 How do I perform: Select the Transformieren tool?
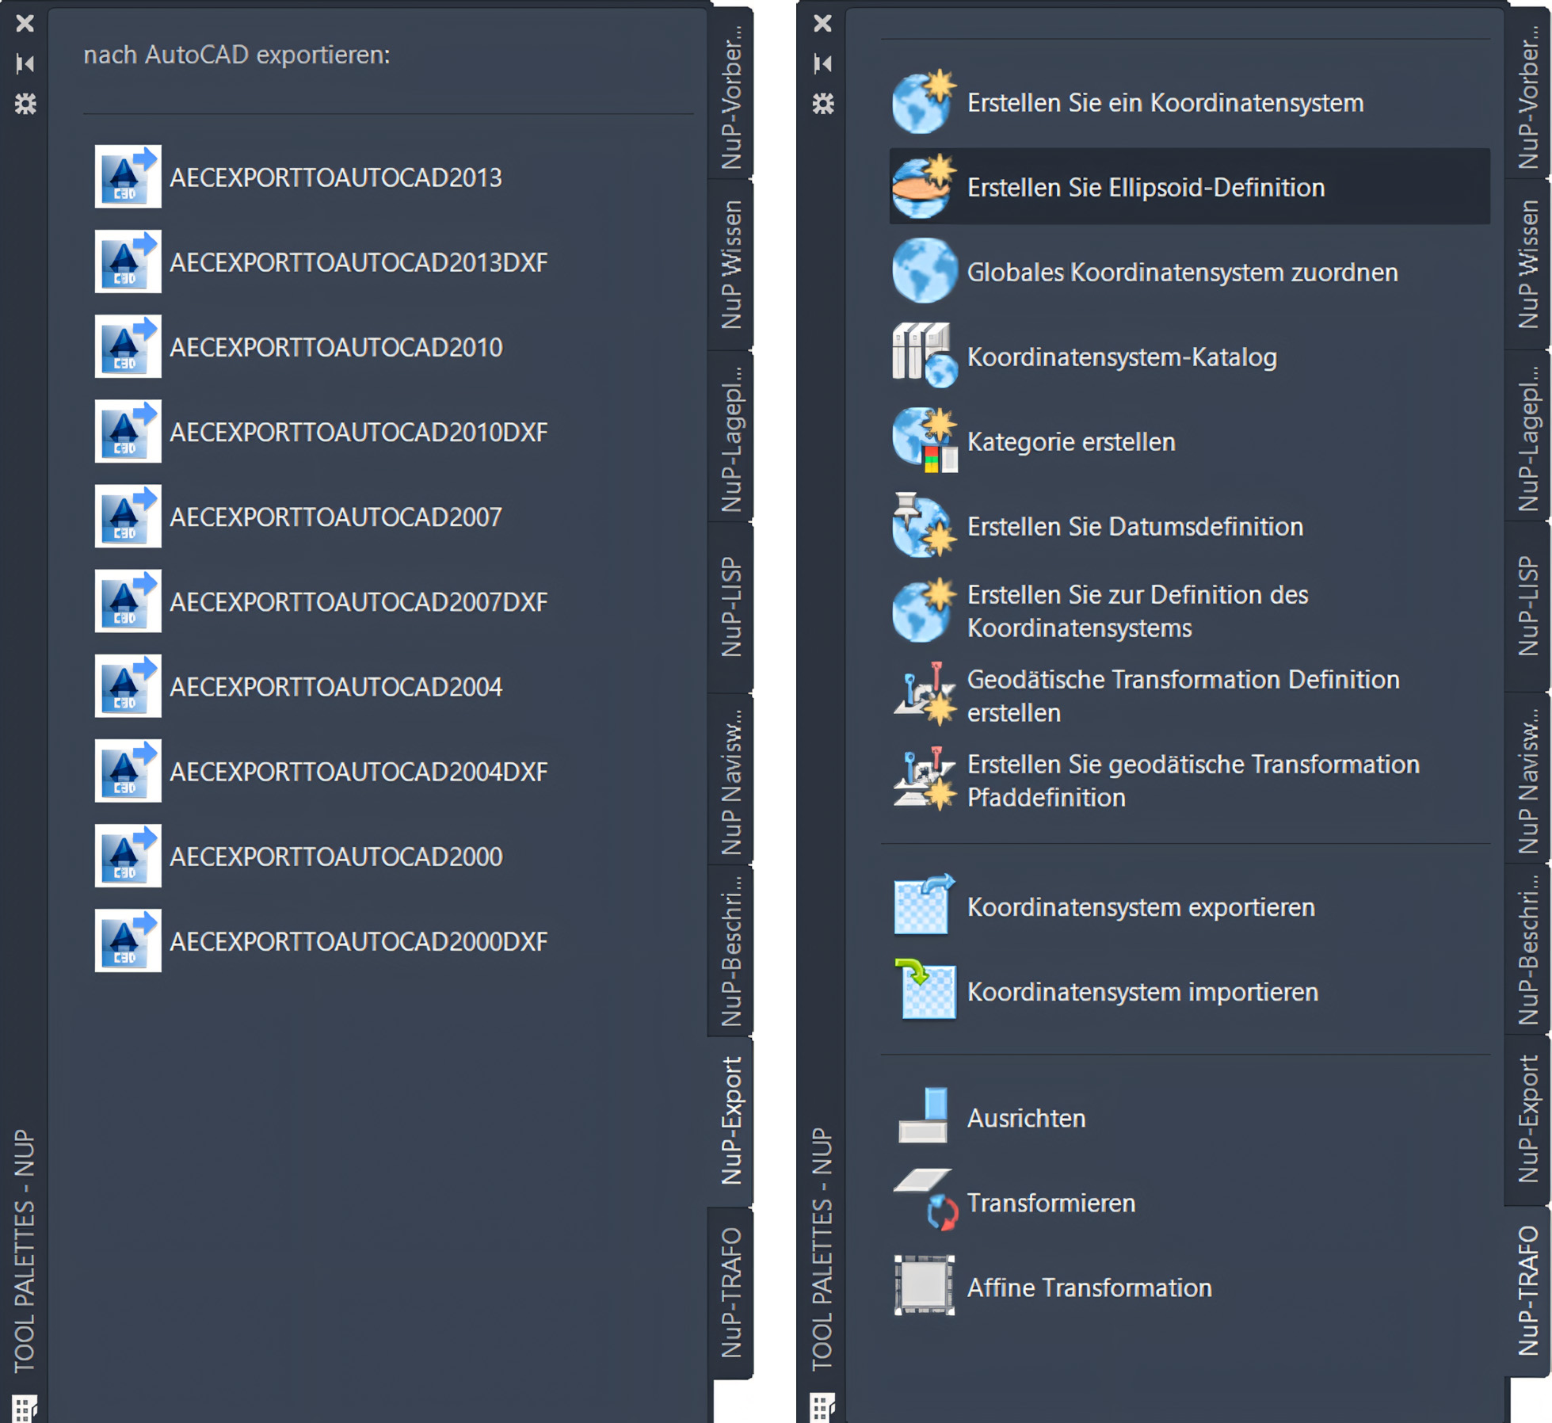pos(1050,1203)
